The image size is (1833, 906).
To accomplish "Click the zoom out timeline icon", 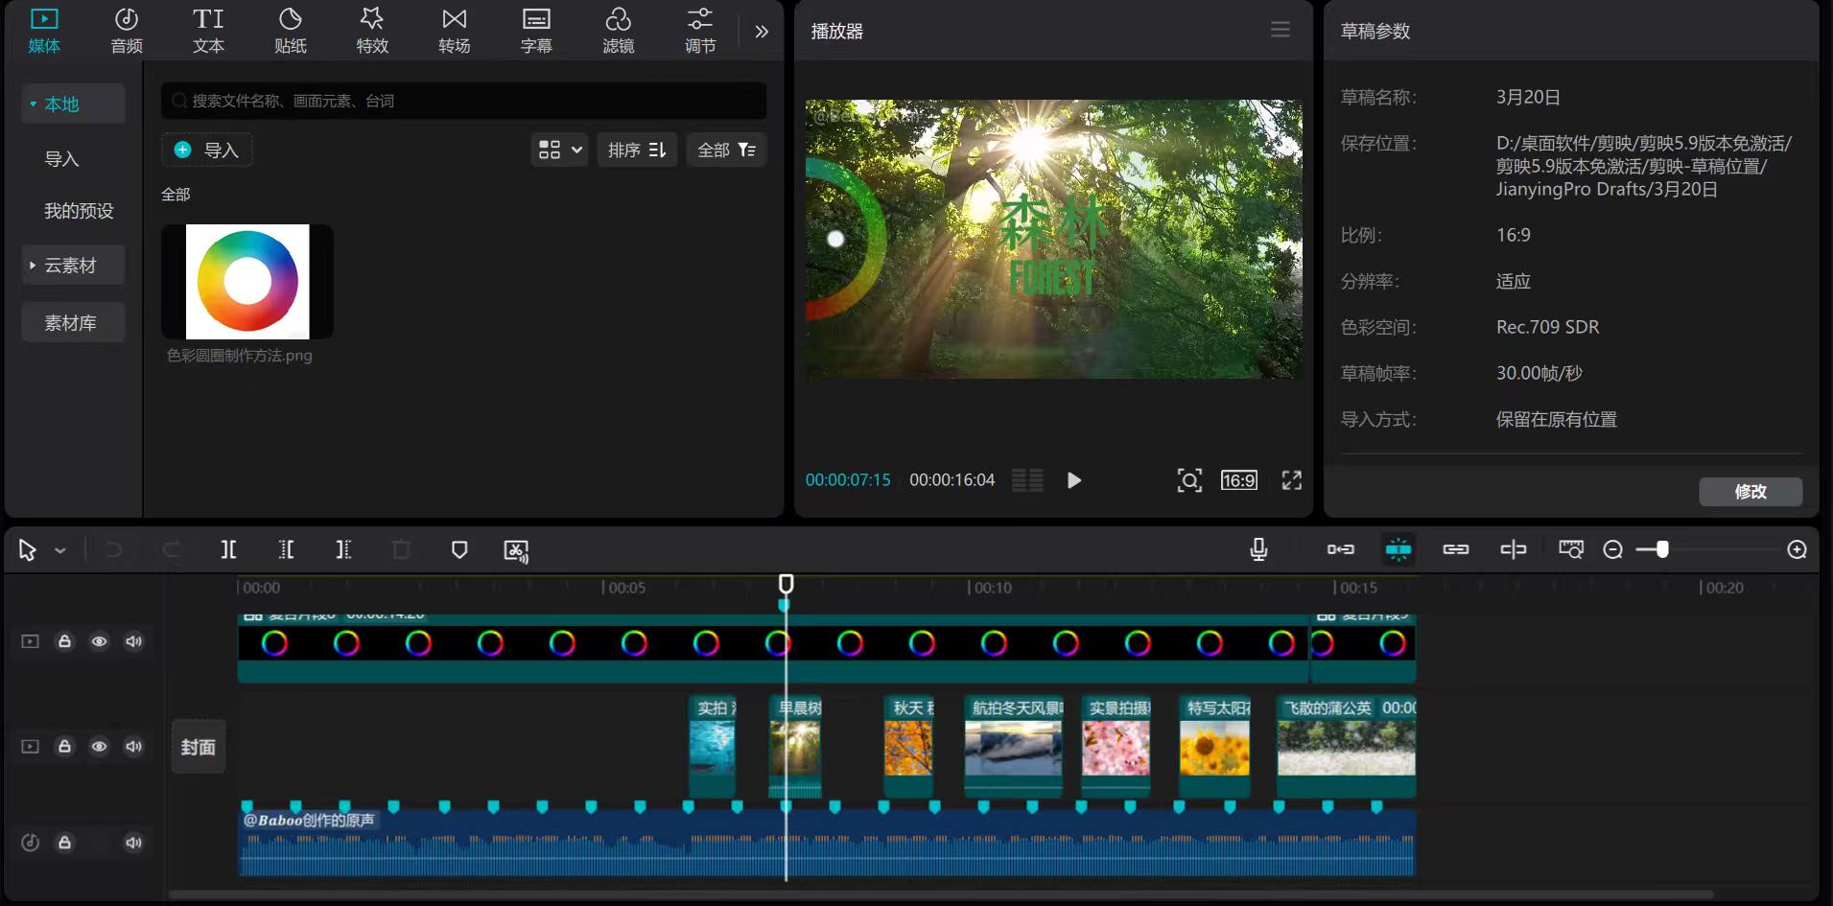I will pos(1613,549).
